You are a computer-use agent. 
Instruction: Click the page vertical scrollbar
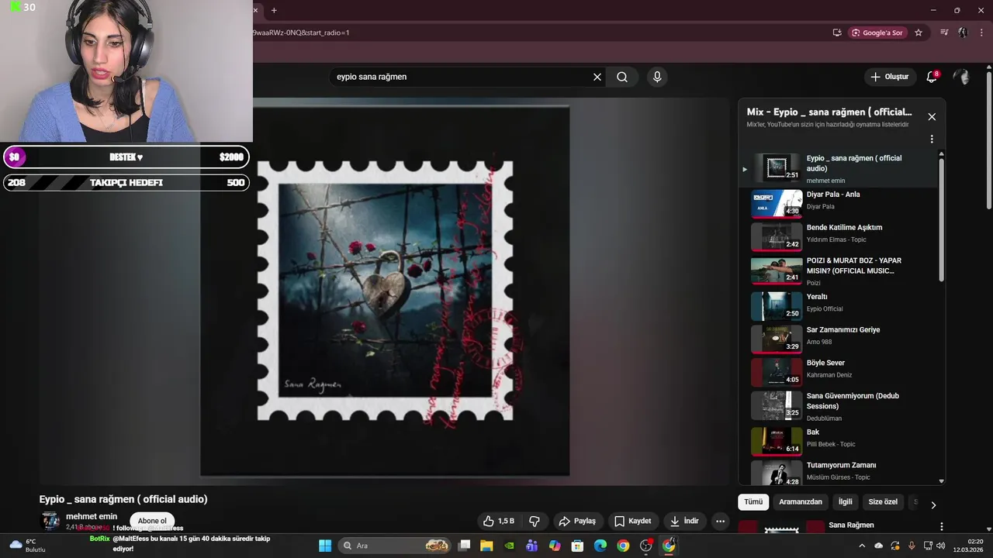point(988,139)
